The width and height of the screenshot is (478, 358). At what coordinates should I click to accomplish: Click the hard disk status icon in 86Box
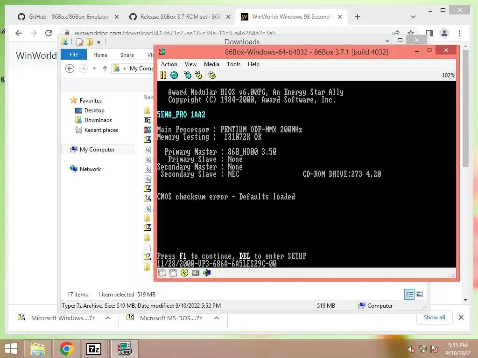pyautogui.click(x=196, y=273)
